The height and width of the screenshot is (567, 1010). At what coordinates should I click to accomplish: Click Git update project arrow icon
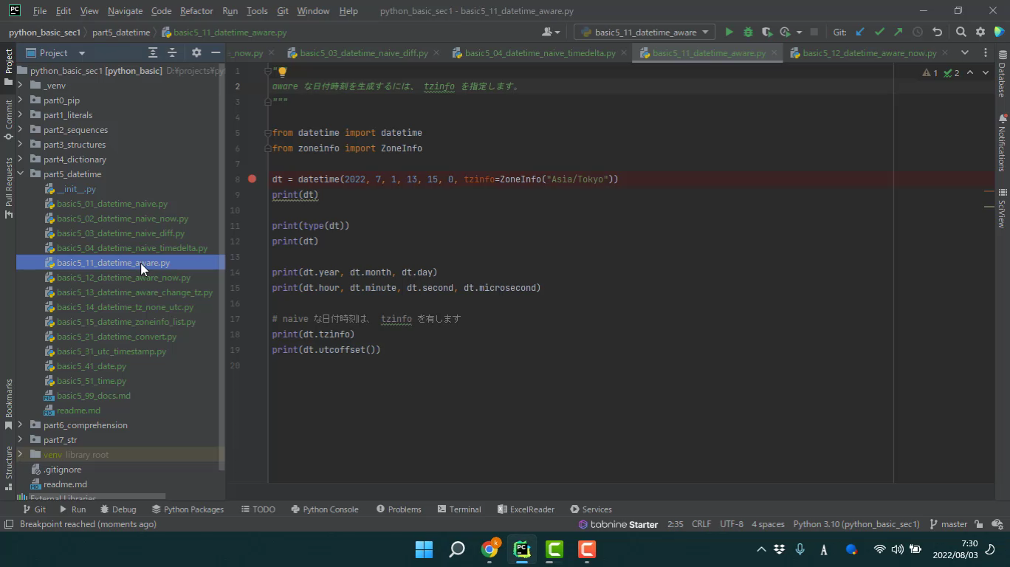(x=860, y=32)
